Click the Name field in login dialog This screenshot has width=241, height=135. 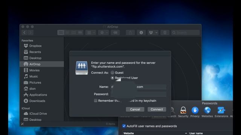(138, 87)
